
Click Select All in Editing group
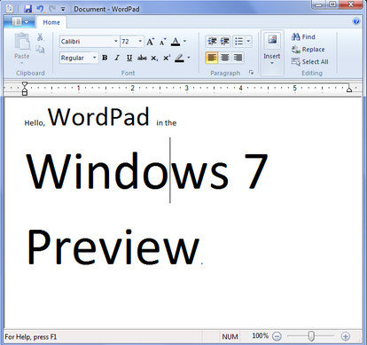pos(309,62)
